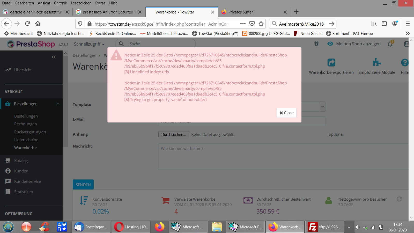Close the Warenkörbe • TowStar tab
414x233 pixels.
click(212, 12)
